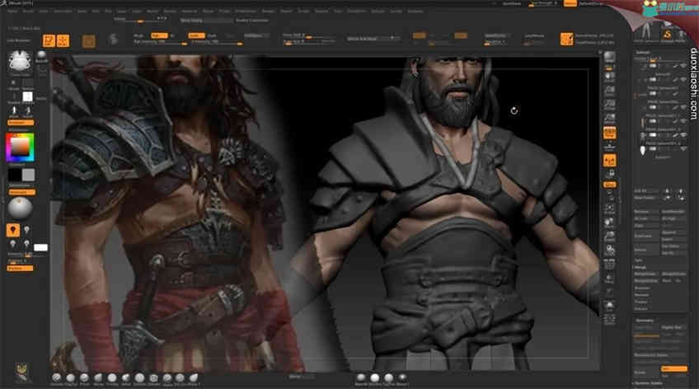Select first material sphere in bottom-right group
The width and height of the screenshot is (699, 389).
pyautogui.click(x=361, y=378)
